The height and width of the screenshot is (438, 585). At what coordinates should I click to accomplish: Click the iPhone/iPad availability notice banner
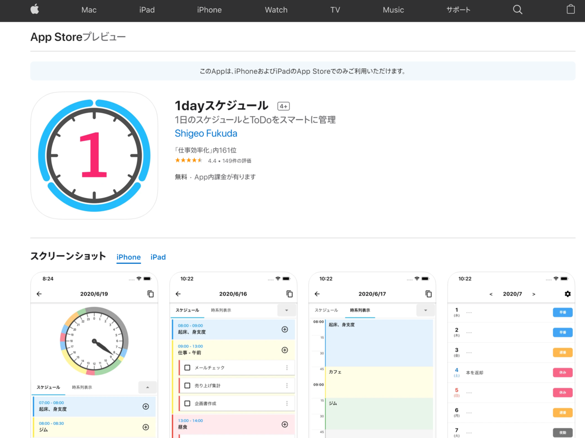(x=303, y=71)
